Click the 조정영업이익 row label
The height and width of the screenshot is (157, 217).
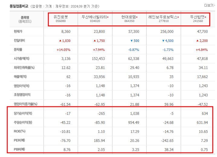[22, 95]
